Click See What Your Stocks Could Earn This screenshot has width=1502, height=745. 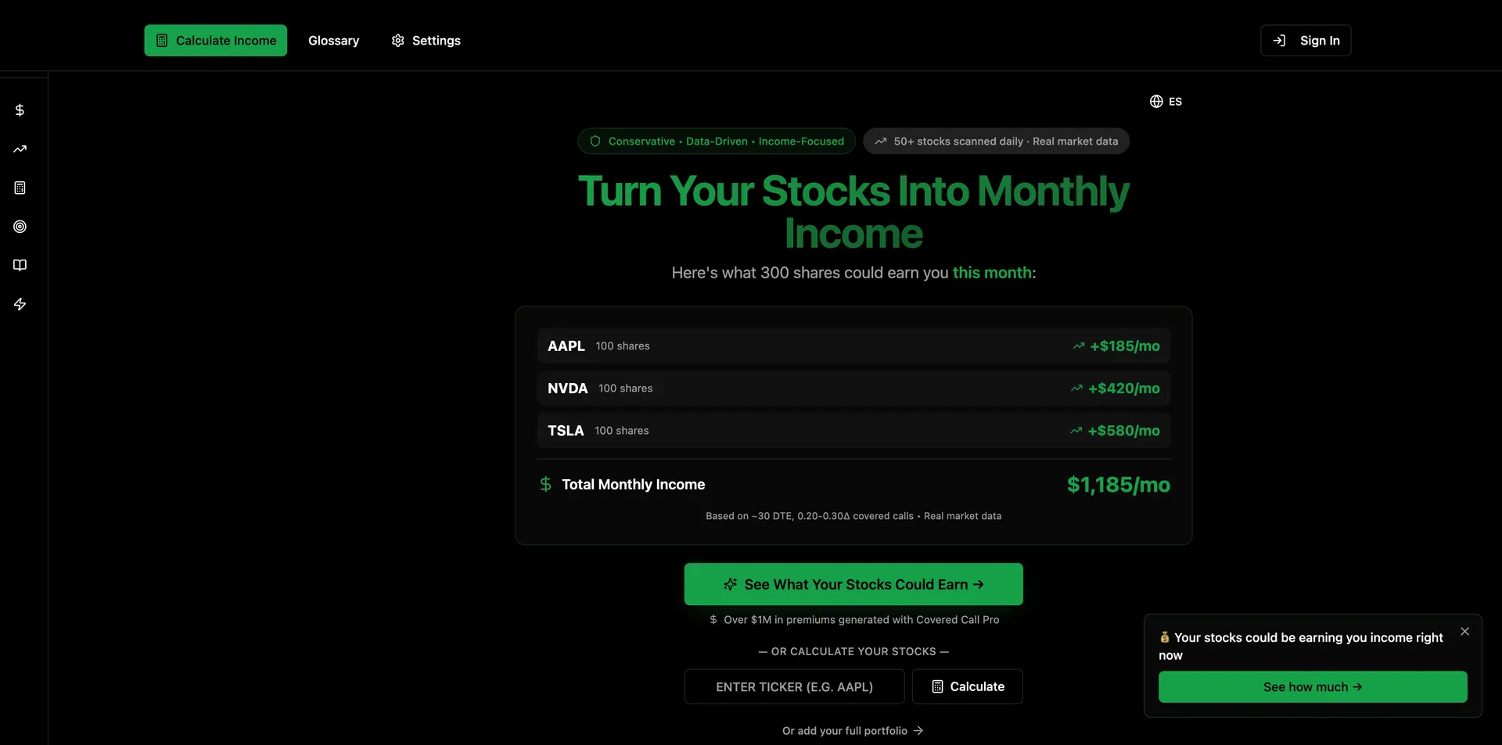pyautogui.click(x=853, y=584)
